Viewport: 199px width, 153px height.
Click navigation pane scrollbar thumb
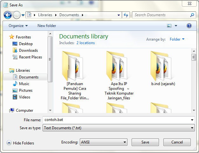point(50,59)
